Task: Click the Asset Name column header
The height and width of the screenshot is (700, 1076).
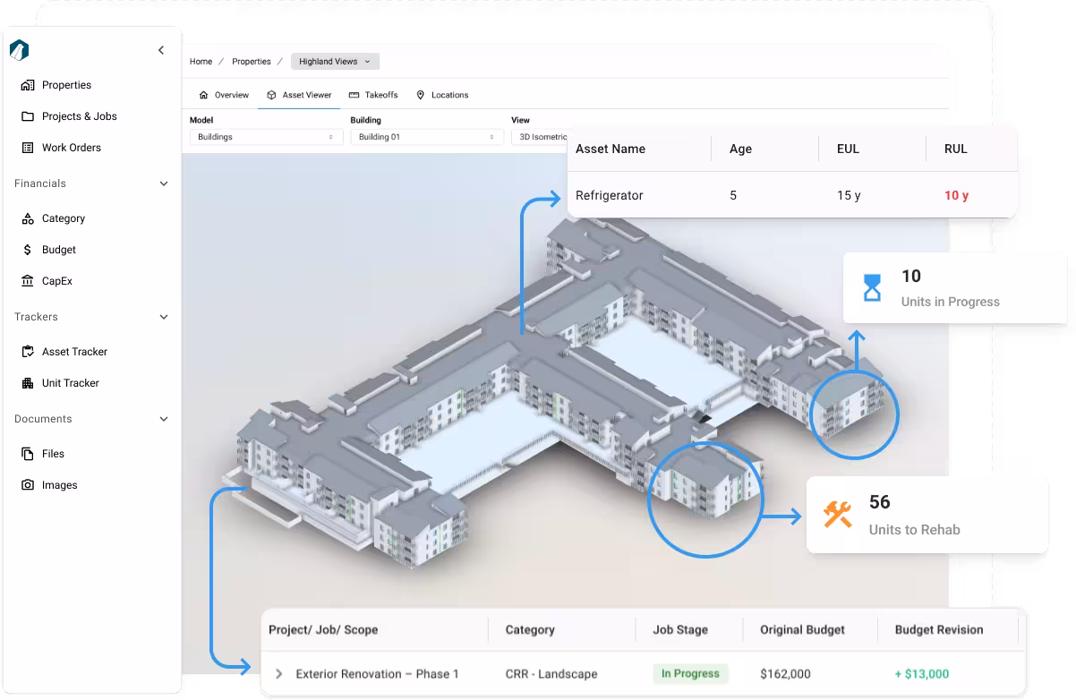Action: coord(611,149)
